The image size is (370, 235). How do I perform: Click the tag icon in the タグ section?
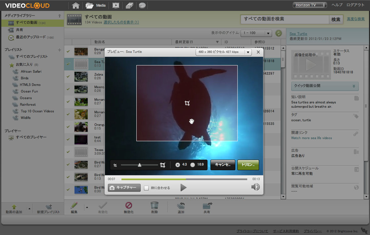356,116
